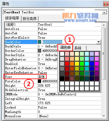
Task: Choose the olive swatch in yellow column
Action: (77, 74)
